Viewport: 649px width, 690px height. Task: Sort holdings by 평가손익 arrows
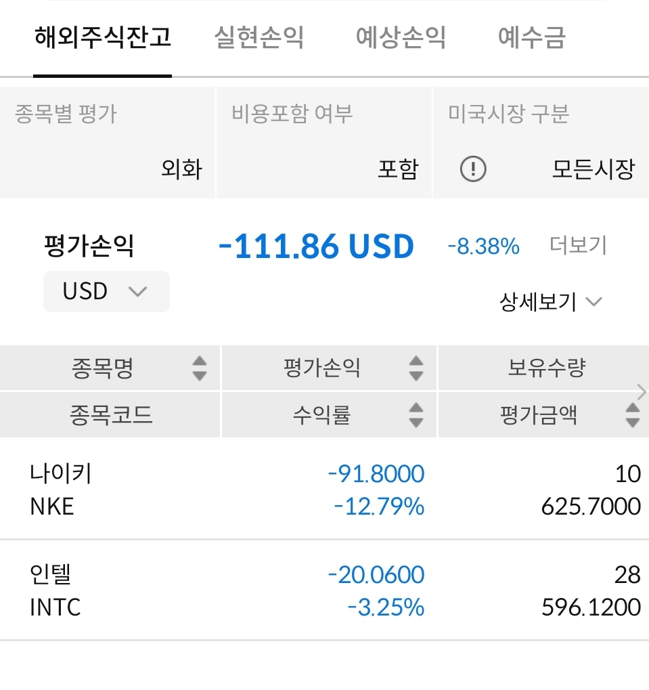point(416,368)
